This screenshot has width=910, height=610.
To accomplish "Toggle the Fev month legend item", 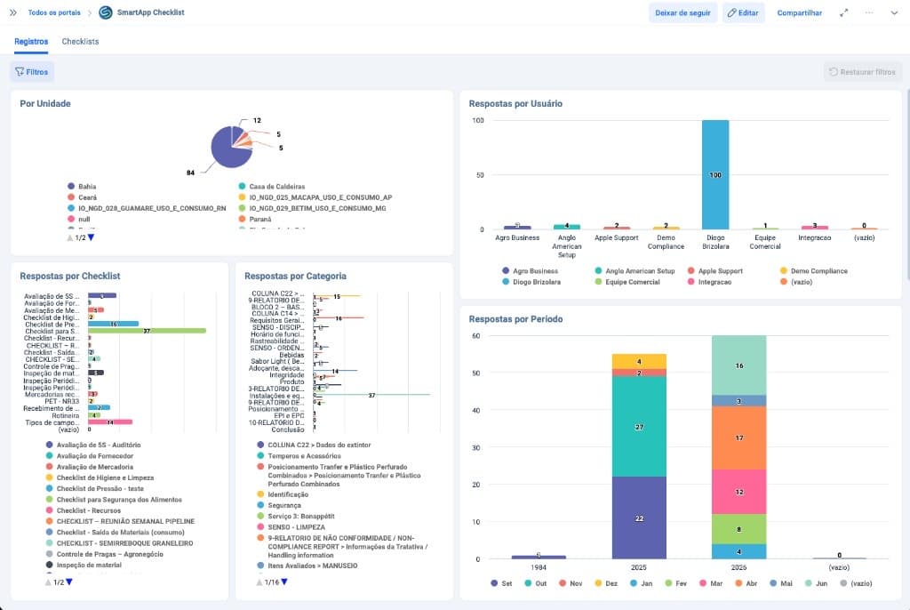I will click(676, 583).
